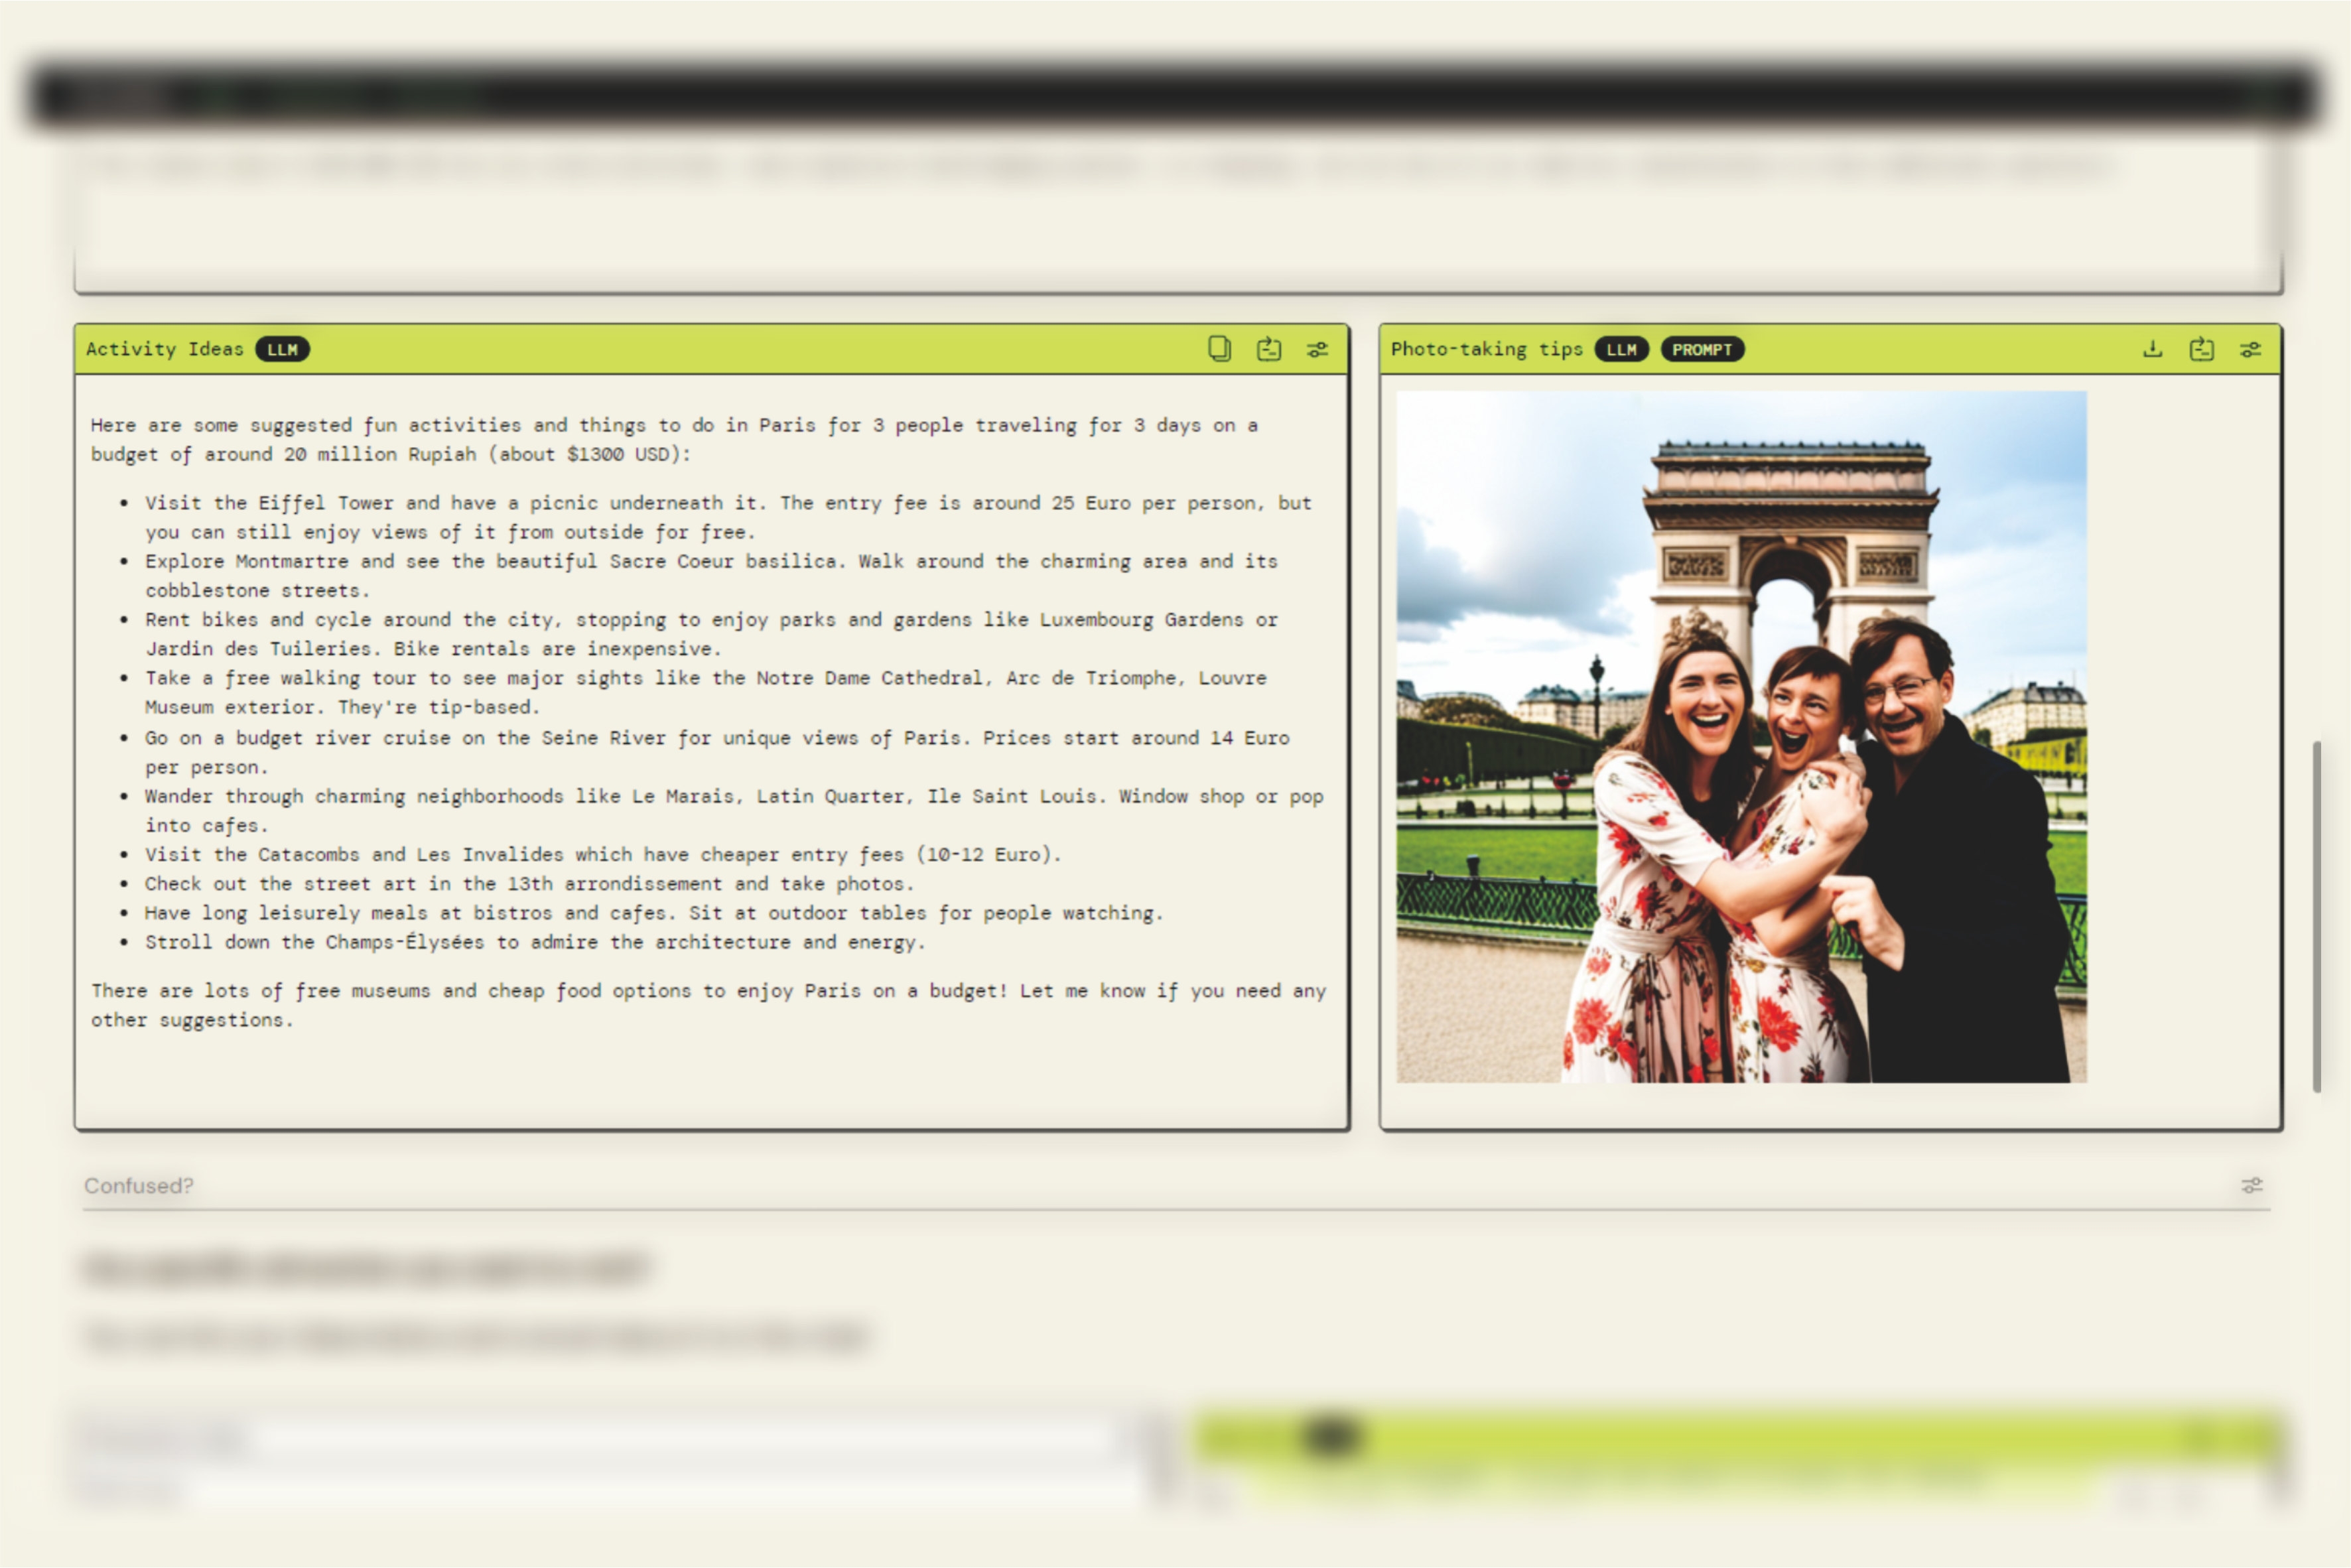Screen dimensions: 2351x1568
Task: Open the generated Arc de Triomphe photo
Action: (x=1741, y=736)
